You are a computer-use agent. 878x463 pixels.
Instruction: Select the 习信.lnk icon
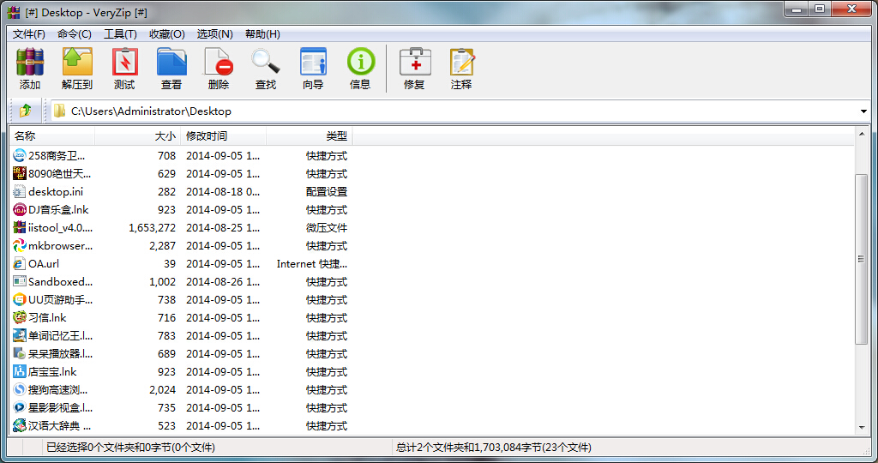20,317
